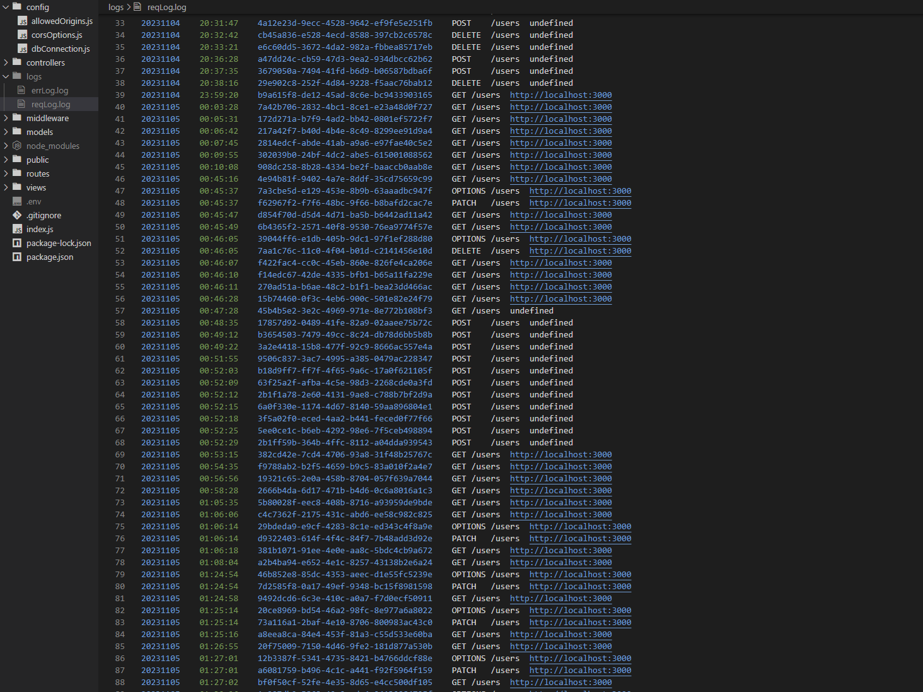Open corsOptions.js file
Image resolution: width=923 pixels, height=692 pixels.
(x=57, y=35)
